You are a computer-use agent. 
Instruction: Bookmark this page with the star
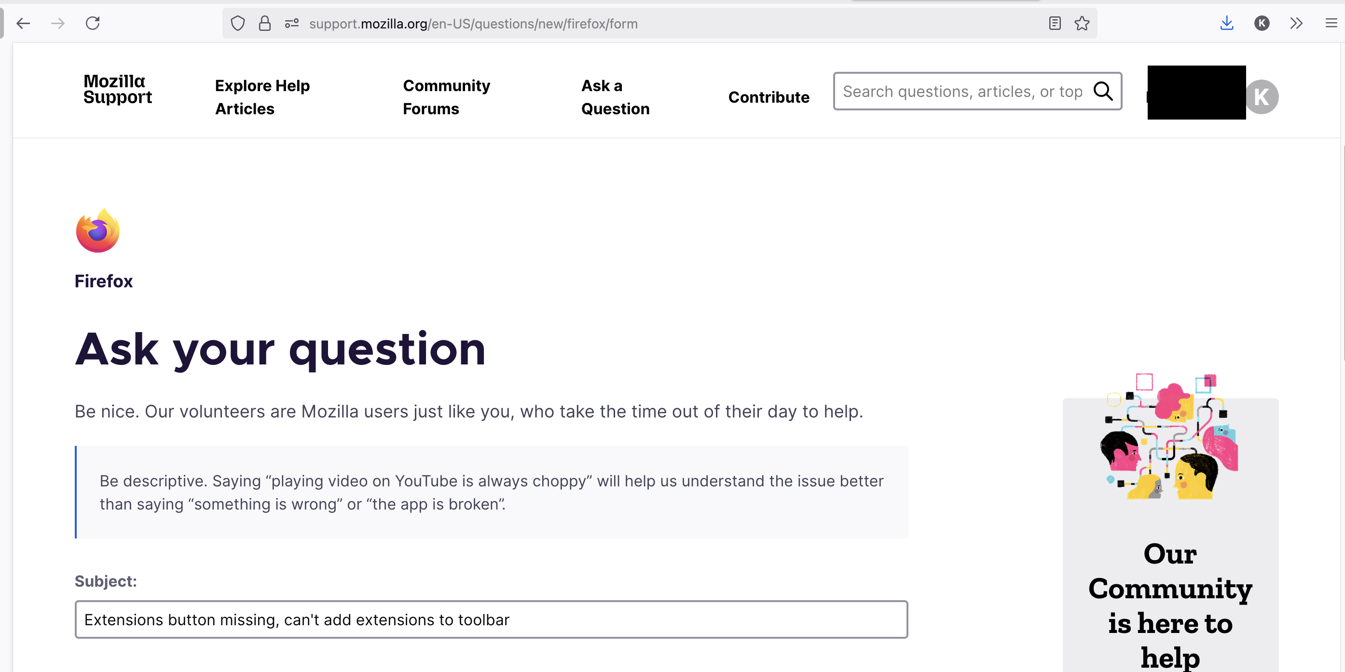pyautogui.click(x=1081, y=24)
